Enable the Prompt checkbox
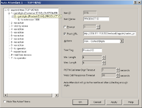The height and width of the screenshot is (108, 142). 65,27
